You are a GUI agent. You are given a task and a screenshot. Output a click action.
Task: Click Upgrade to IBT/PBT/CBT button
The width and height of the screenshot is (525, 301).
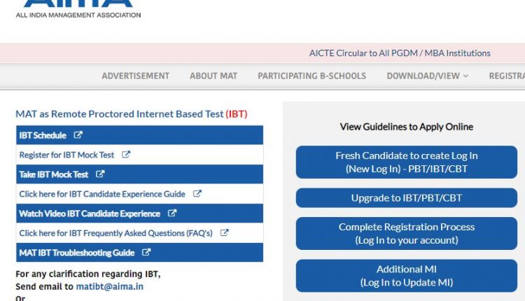point(407,198)
